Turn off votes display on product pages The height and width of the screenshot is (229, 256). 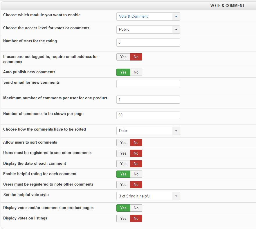136,208
